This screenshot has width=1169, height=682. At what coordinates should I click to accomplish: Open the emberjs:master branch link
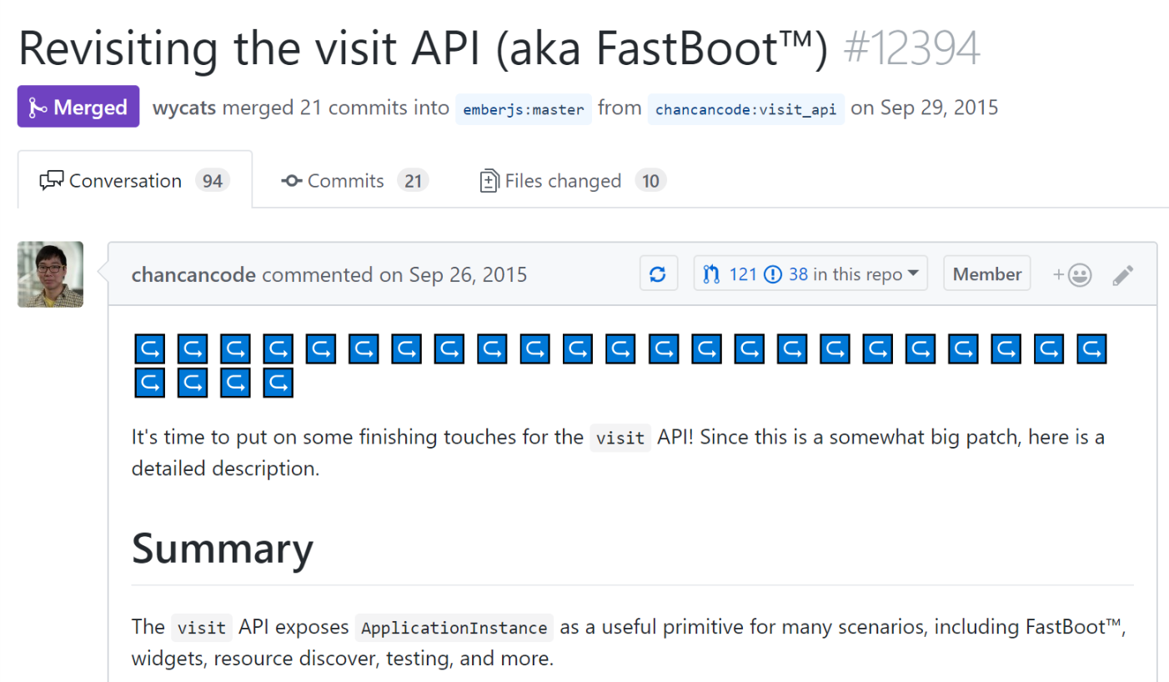point(524,109)
